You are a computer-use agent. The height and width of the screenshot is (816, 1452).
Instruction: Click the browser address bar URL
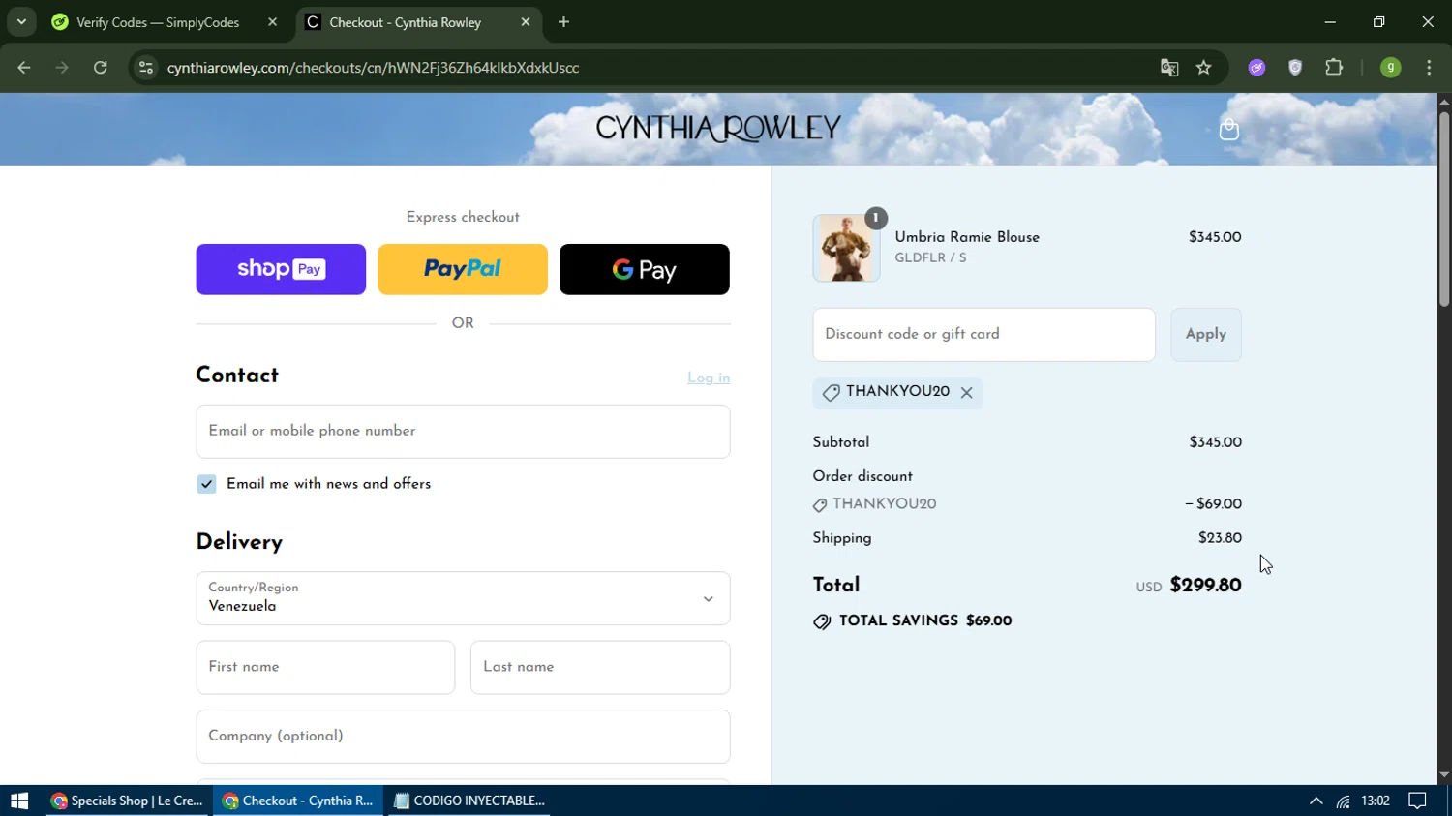click(x=373, y=68)
